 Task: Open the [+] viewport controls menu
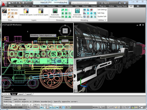(4, 25)
